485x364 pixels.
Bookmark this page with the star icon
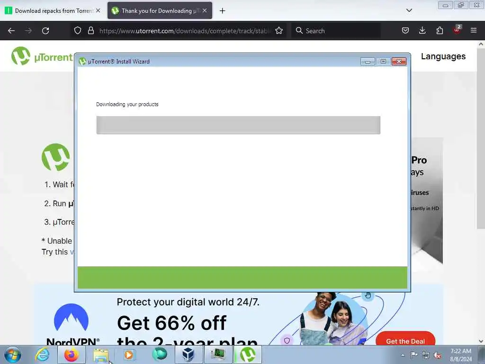pyautogui.click(x=279, y=30)
